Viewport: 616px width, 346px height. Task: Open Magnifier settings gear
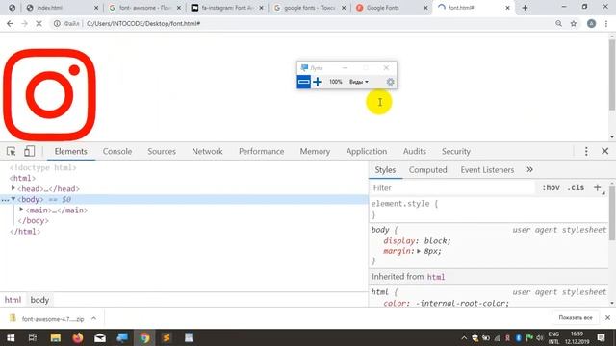390,82
